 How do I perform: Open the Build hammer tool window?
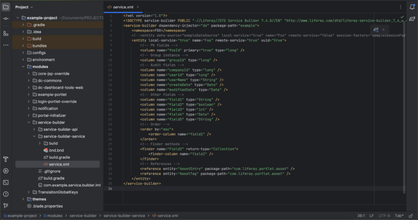pos(5,160)
